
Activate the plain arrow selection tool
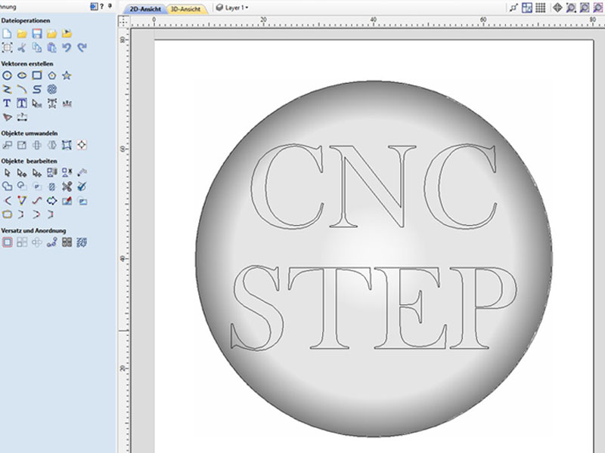[x=7, y=173]
